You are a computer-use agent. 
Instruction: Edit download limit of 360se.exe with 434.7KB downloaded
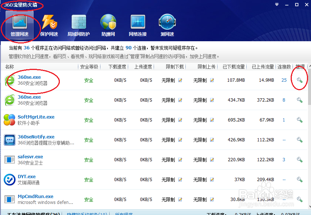180,100
